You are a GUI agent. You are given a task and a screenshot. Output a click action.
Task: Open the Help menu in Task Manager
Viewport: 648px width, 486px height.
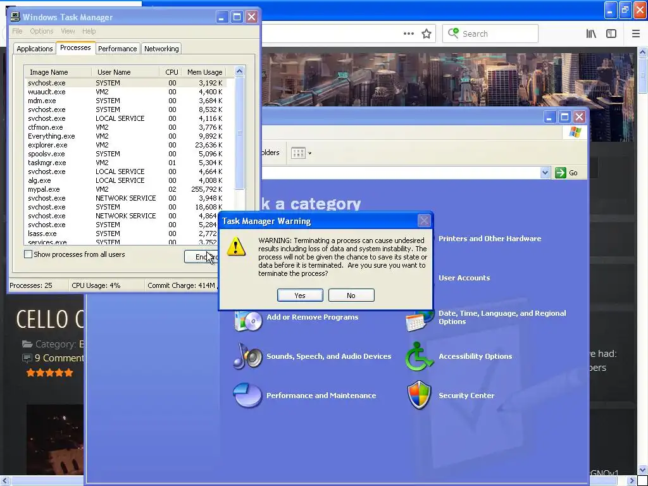[x=89, y=31]
